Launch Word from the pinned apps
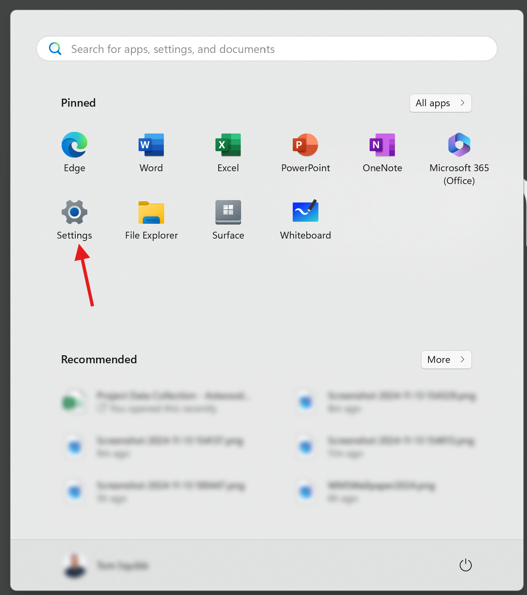Viewport: 527px width, 595px height. point(151,145)
